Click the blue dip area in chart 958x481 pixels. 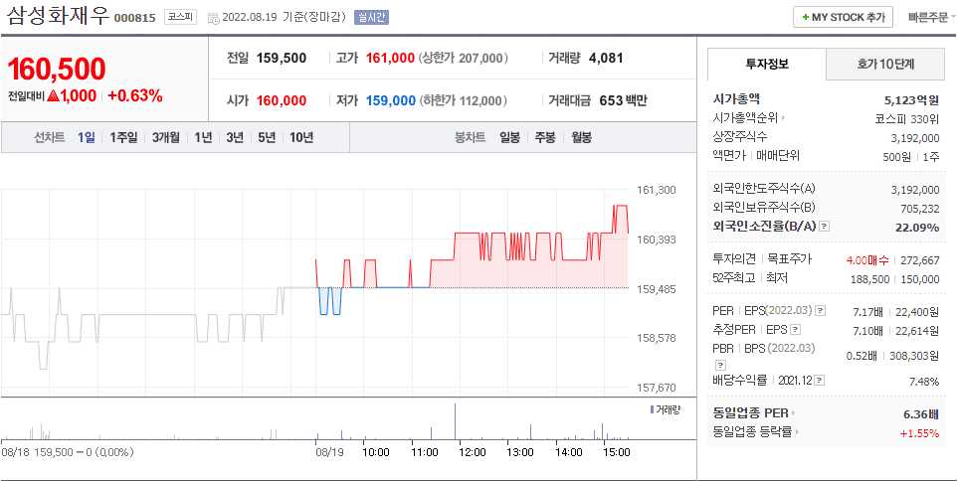330,301
